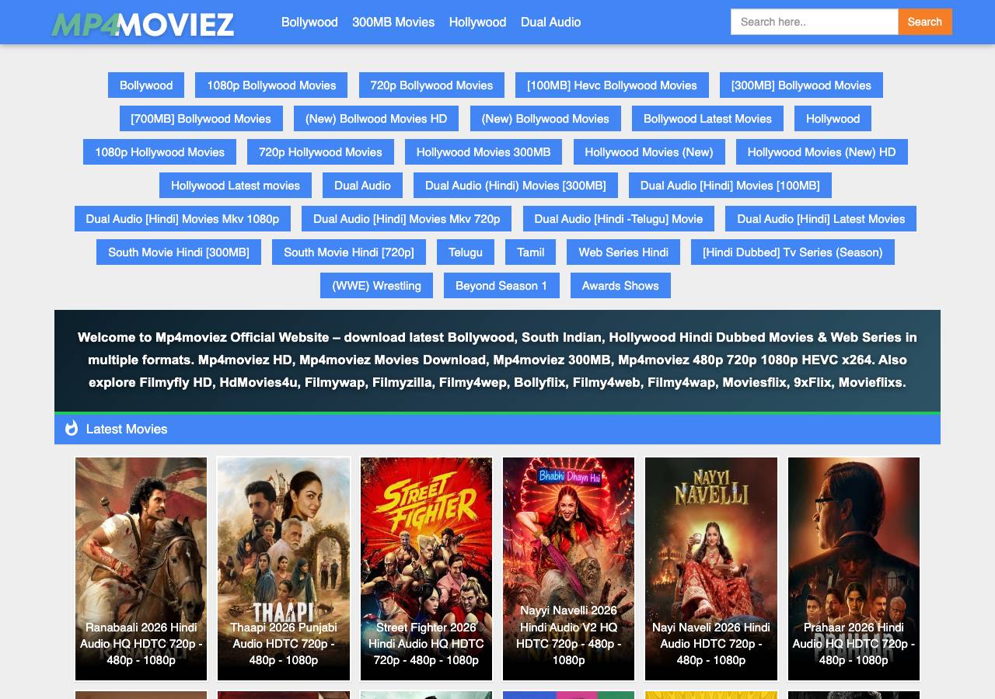The width and height of the screenshot is (995, 699).
Task: Open Dual Audio [Hindi] Movies [100MB]
Action: click(730, 186)
